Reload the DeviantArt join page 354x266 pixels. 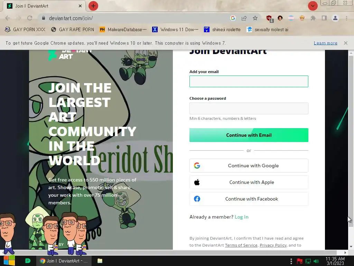pyautogui.click(x=30, y=18)
